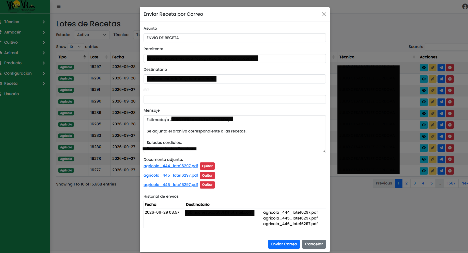Close the Enviar Receta por Correo dialog
The image size is (468, 253).
pyautogui.click(x=324, y=14)
